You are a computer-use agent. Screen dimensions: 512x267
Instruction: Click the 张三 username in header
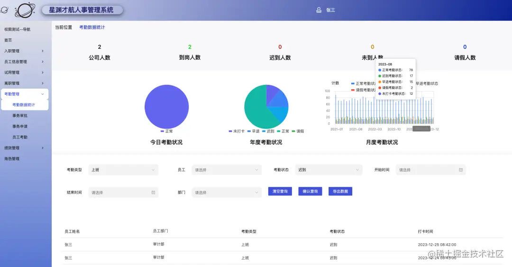pyautogui.click(x=330, y=10)
